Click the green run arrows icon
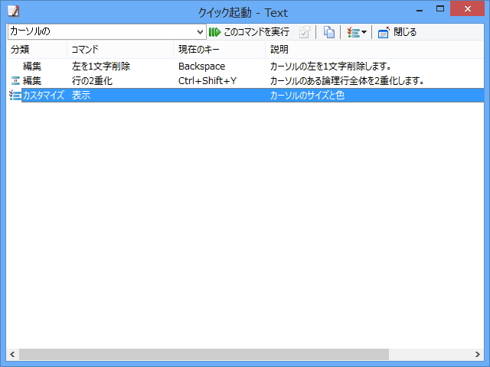490x367 pixels. [x=214, y=32]
